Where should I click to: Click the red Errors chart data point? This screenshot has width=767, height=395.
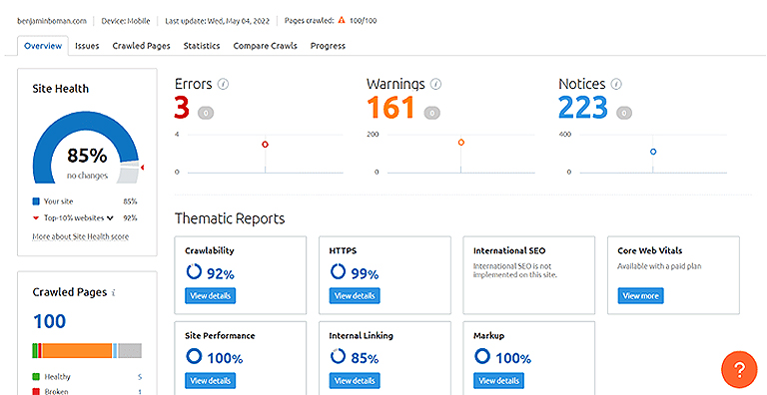(265, 145)
